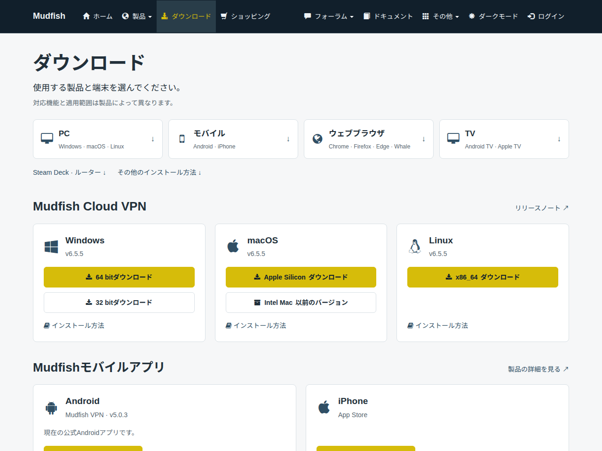This screenshot has height=451, width=602.
Task: Download Windows 64 bit version
Action: point(119,277)
